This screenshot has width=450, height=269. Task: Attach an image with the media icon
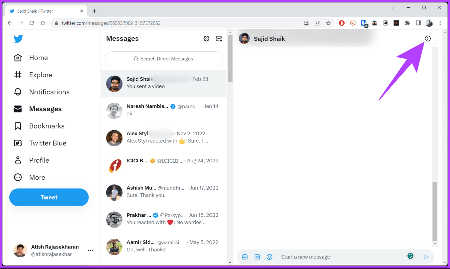click(245, 257)
